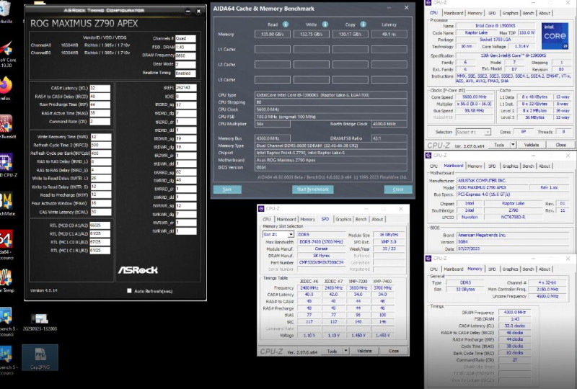Click the Refresh Cycle Time 2 (tRFC2) field
Viewport: 577px width, 389px height.
coord(101,145)
